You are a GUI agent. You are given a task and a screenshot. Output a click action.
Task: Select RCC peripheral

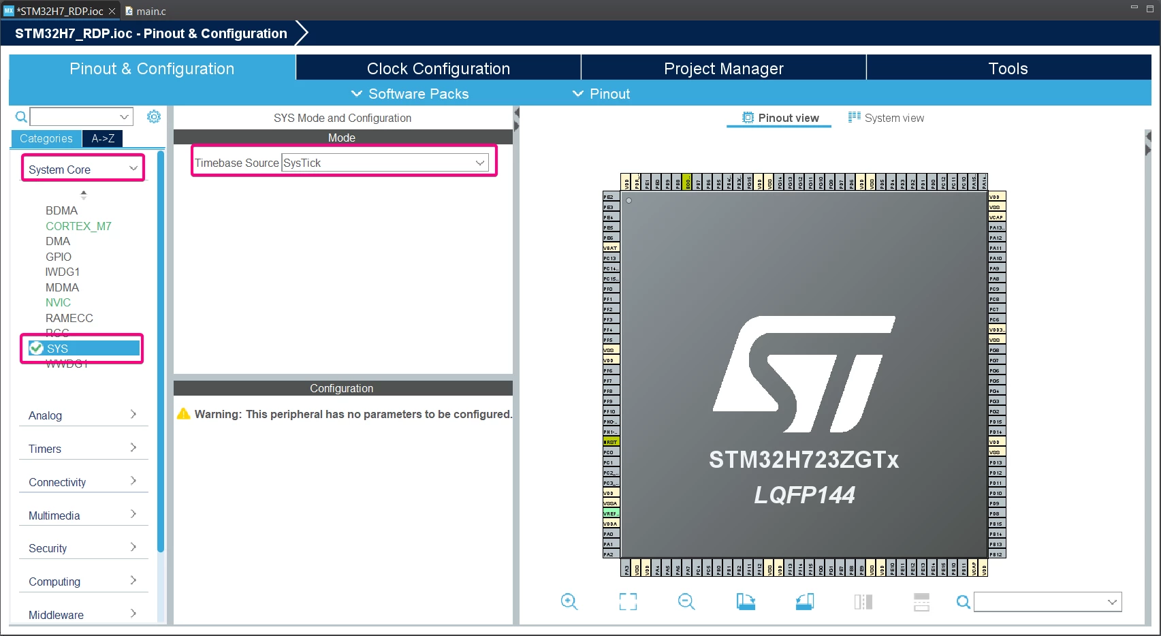coord(57,333)
